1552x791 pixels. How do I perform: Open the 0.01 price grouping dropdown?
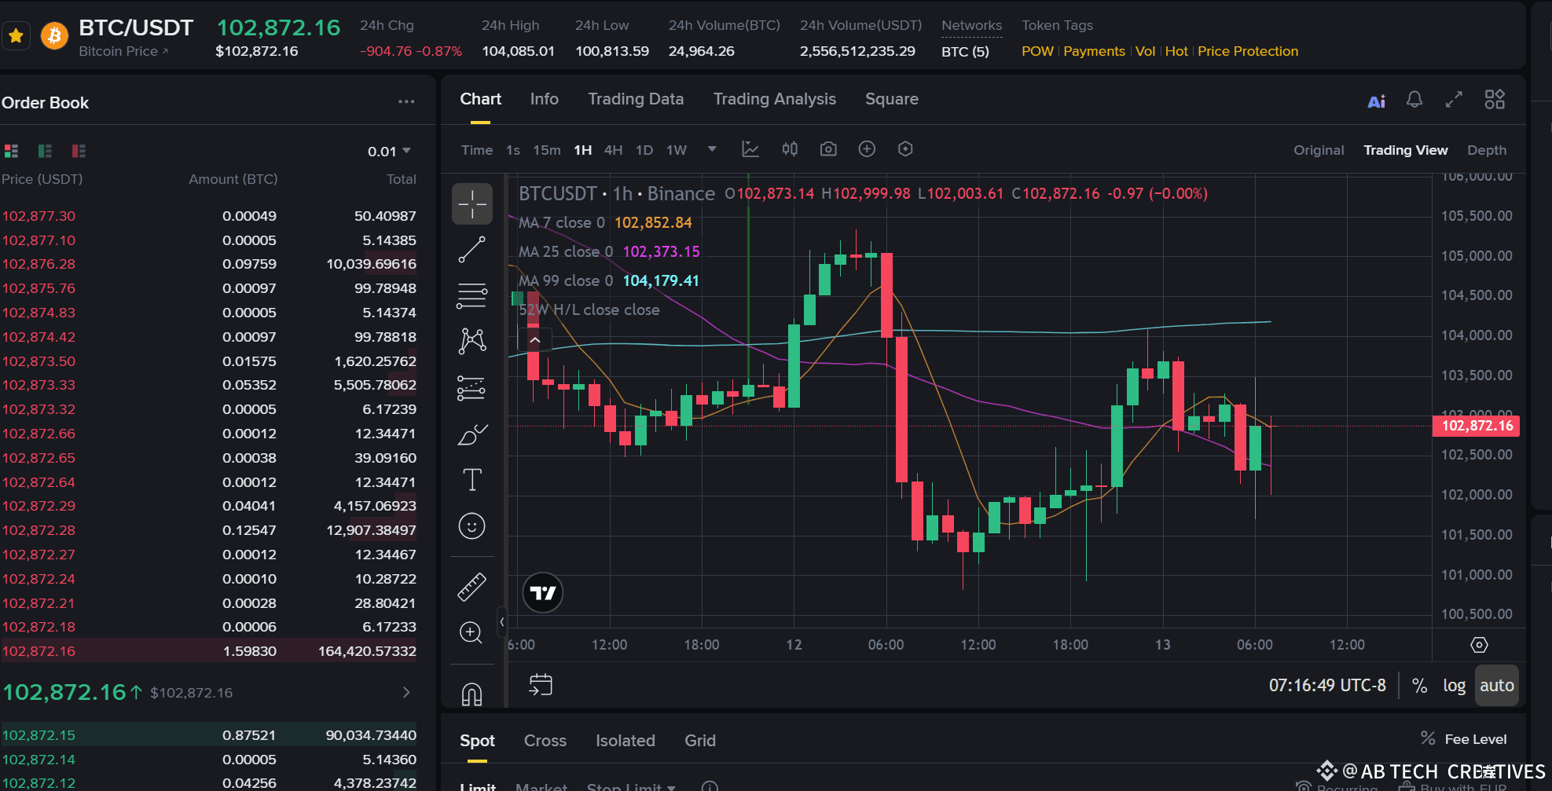click(x=389, y=151)
